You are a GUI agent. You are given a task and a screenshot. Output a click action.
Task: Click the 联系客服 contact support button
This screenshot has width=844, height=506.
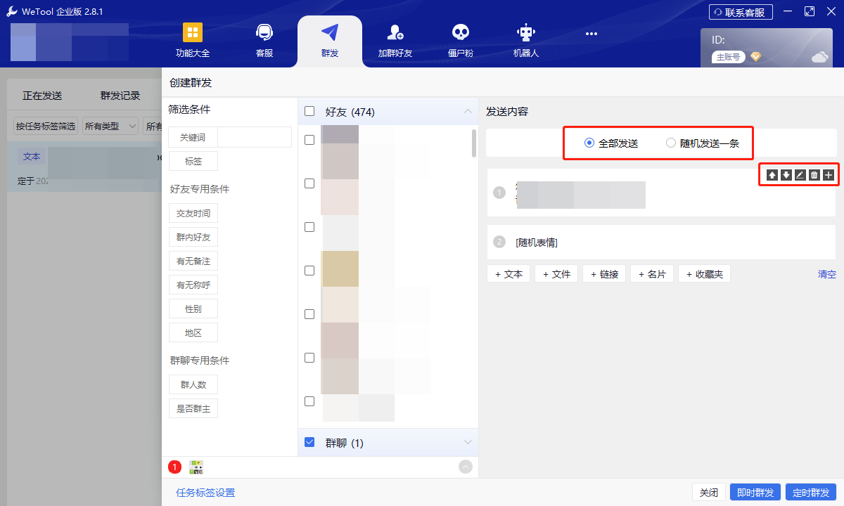pos(741,12)
